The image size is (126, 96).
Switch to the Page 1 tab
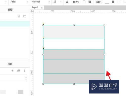pos(35,8)
